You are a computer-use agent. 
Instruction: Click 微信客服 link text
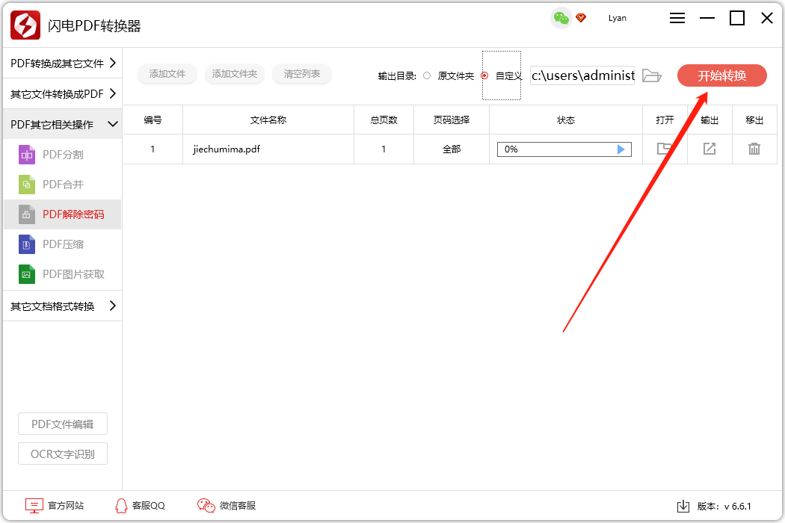point(238,506)
